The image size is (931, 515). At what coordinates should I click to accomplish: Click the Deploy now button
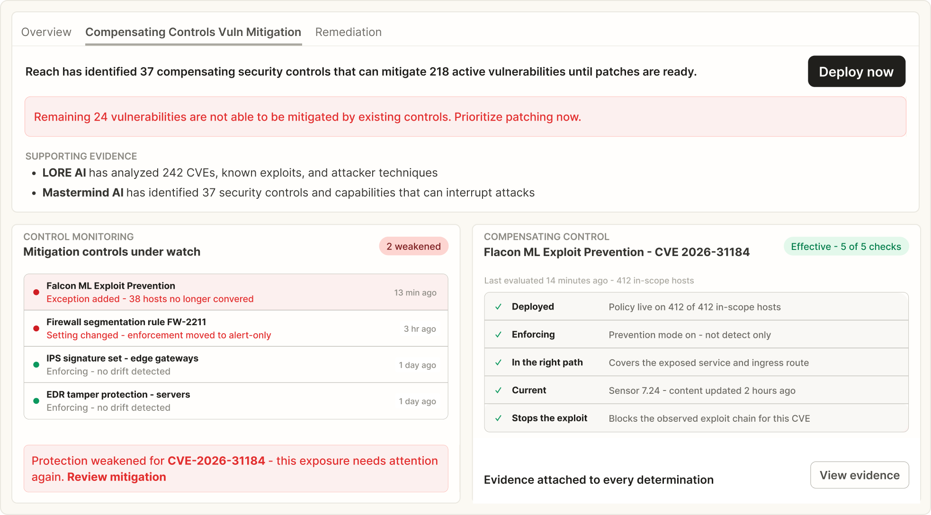tap(856, 71)
